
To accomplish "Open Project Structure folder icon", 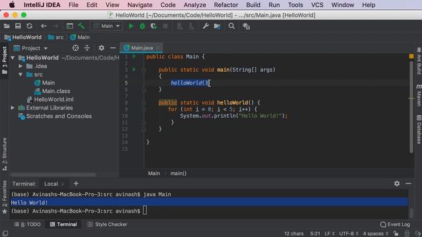I will 217,26.
